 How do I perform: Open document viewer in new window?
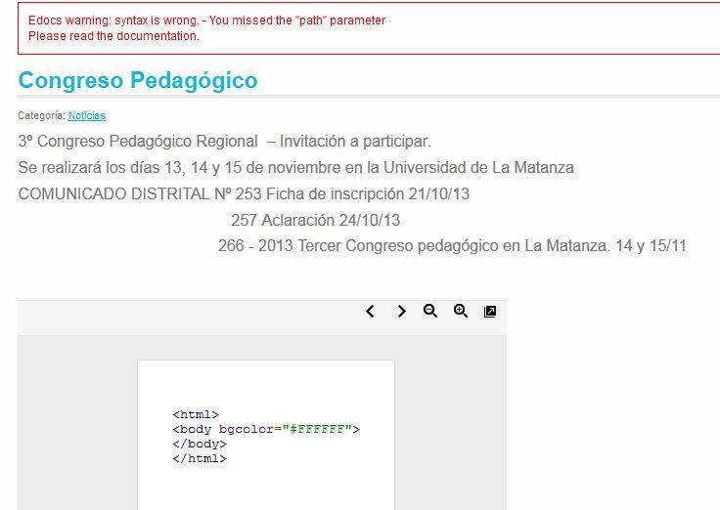pos(490,312)
